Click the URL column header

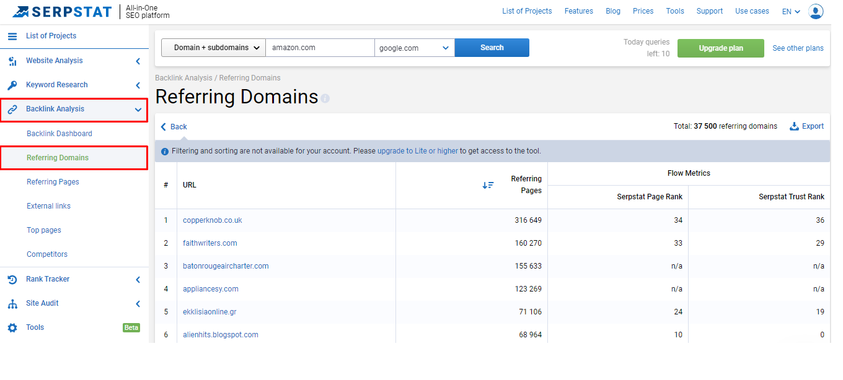pos(190,185)
